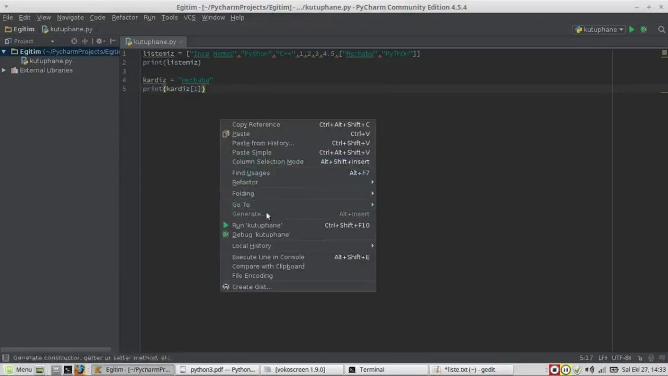Screen dimensions: 668x376
Task: Open the Mint Menu button
Action: (x=18, y=369)
